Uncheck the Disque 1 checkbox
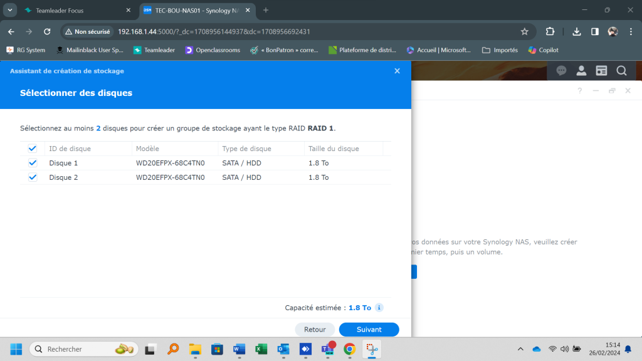Screen dimensions: 642x361 (33, 163)
